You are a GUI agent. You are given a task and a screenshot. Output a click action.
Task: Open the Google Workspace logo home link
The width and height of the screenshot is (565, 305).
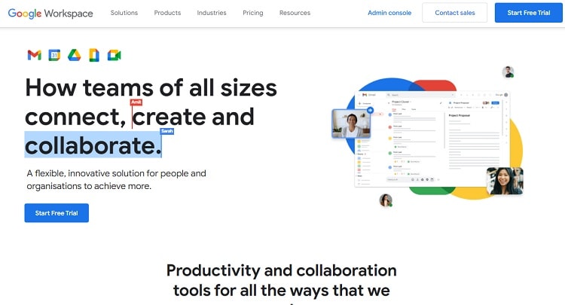click(50, 14)
